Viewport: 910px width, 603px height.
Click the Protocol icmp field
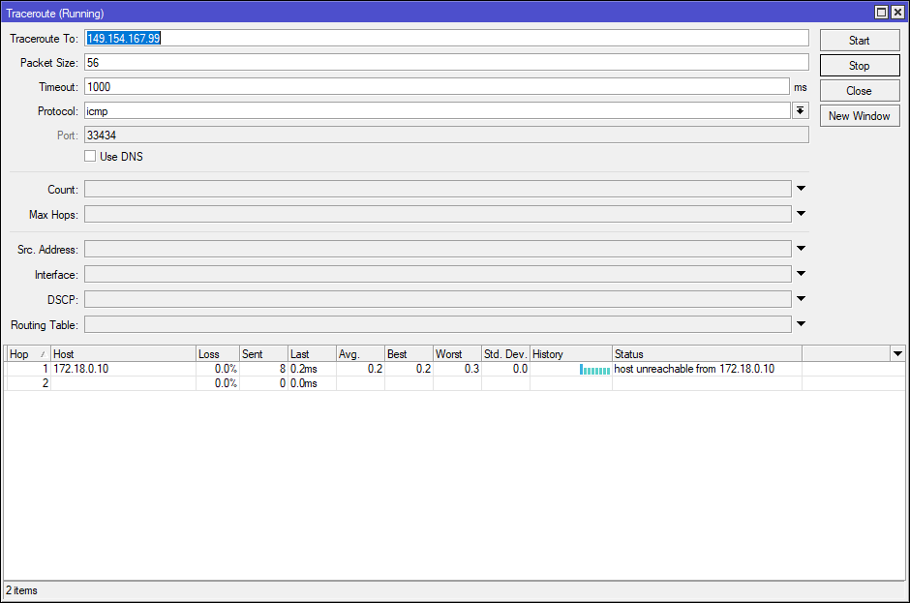coord(437,111)
